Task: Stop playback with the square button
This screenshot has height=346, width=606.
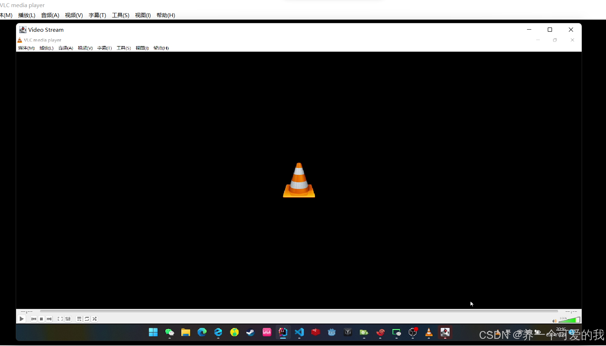Action: click(x=41, y=319)
